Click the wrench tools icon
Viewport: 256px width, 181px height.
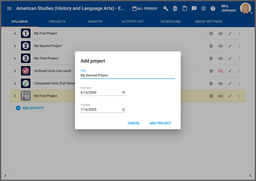pos(166,9)
